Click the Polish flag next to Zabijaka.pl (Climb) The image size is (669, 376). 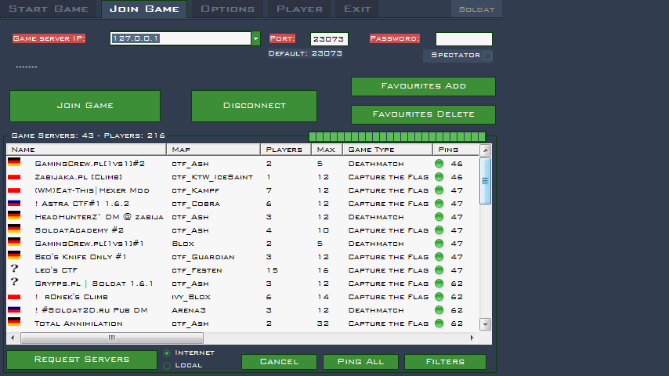point(14,177)
